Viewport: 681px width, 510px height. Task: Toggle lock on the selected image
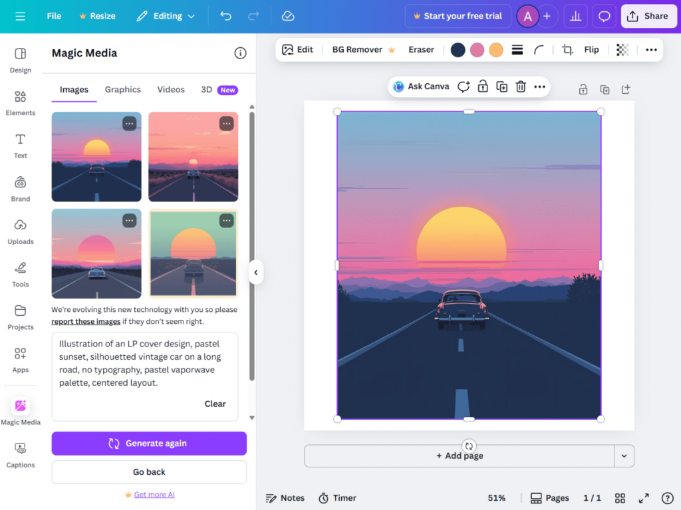coord(483,86)
